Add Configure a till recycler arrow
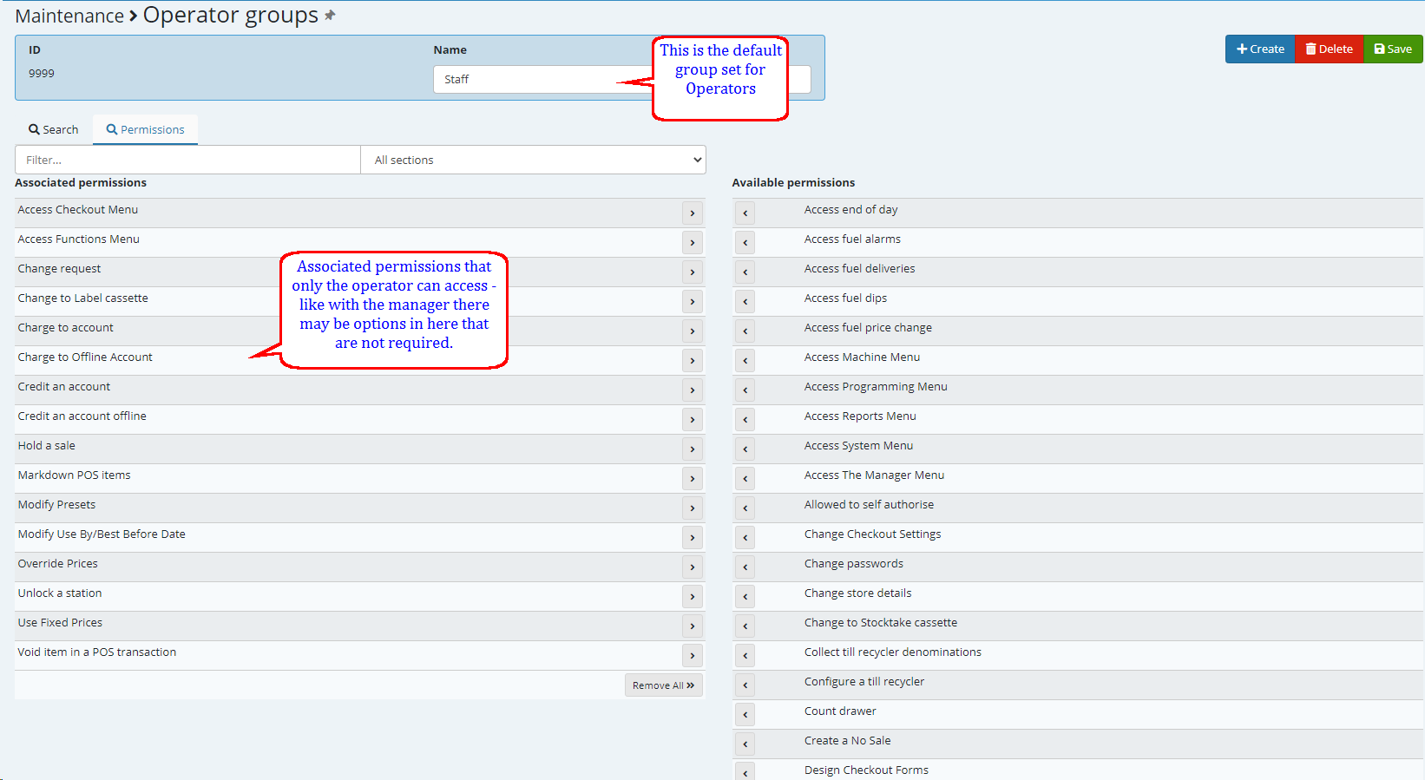Viewport: 1425px width, 780px height. point(745,685)
